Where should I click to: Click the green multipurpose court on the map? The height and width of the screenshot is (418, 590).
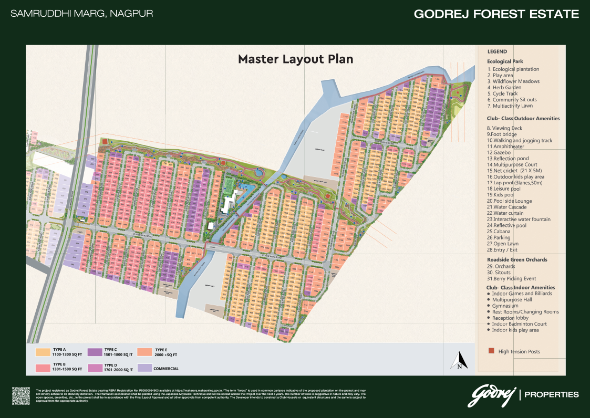tap(229, 185)
